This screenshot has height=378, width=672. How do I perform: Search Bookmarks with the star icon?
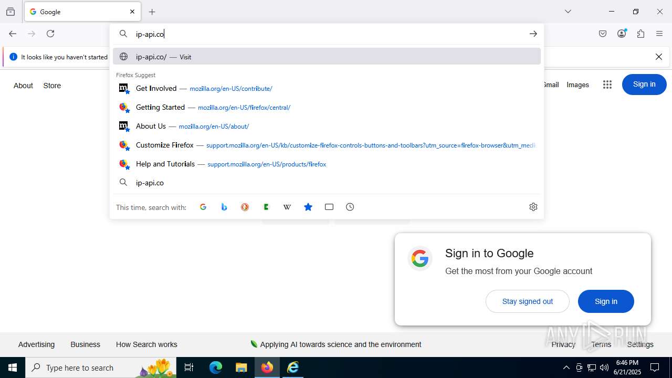pyautogui.click(x=308, y=207)
